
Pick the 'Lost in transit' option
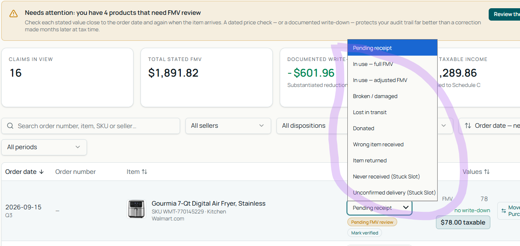click(x=392, y=112)
